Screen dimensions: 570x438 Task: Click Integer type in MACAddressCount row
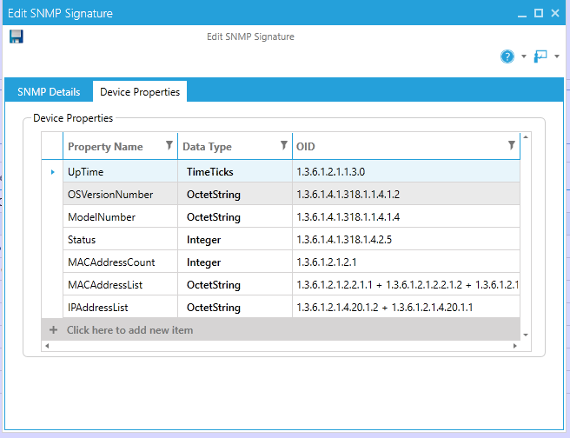tap(235, 262)
